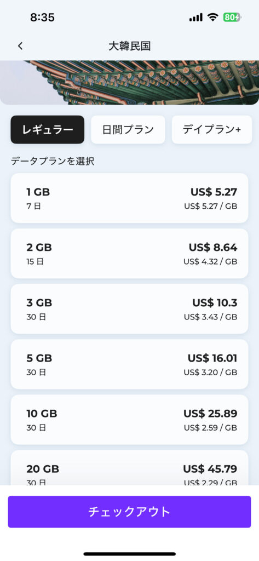
Task: Tap the US$ 5.27 price
Action: (214, 192)
